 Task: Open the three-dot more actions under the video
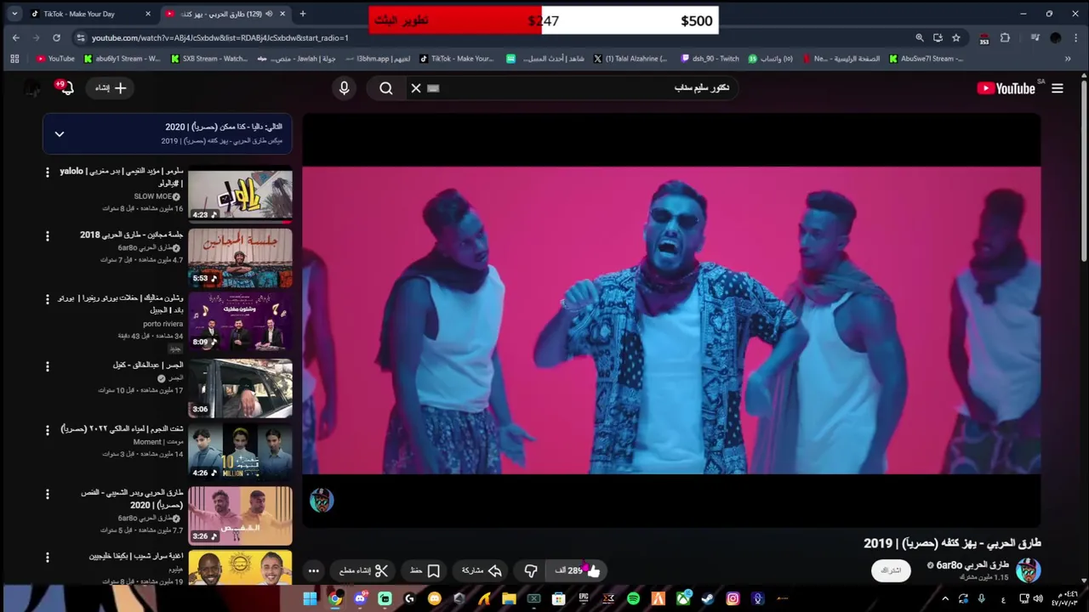pos(314,571)
